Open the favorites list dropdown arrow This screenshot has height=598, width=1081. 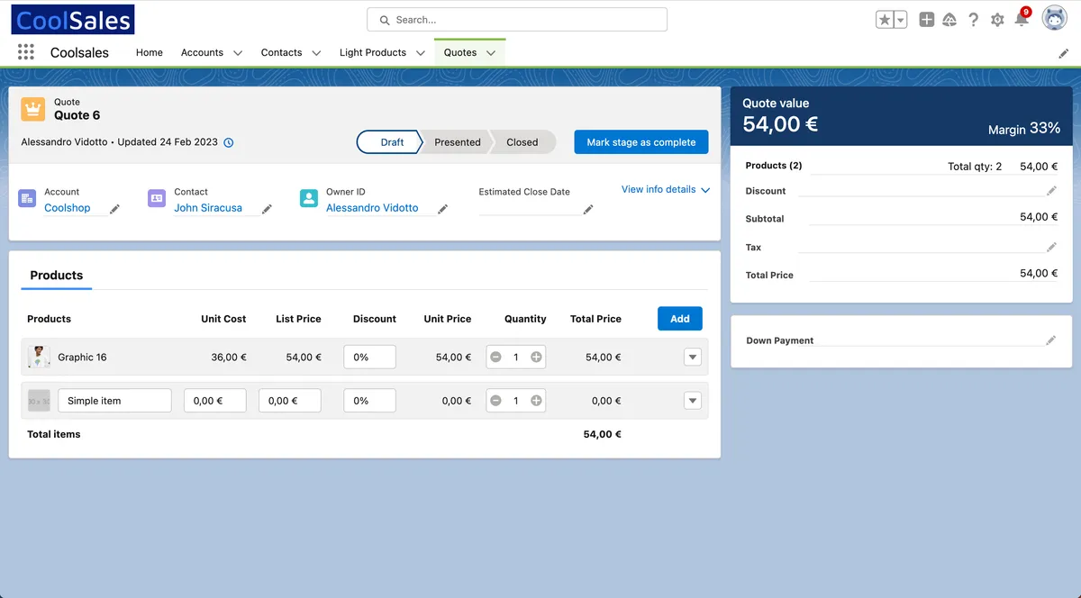901,20
